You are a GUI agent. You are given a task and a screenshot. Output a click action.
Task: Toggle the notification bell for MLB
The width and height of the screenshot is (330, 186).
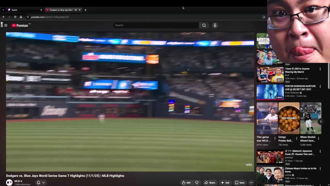[x=38, y=183]
